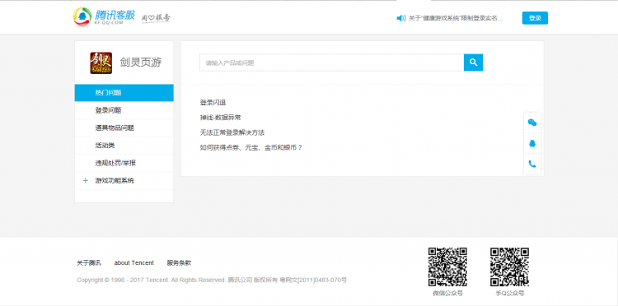This screenshot has width=618, height=306.
Task: Click the 微信公众号 QR code
Action: click(x=447, y=267)
